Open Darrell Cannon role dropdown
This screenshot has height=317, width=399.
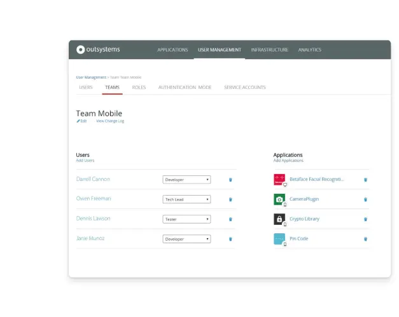tap(186, 180)
